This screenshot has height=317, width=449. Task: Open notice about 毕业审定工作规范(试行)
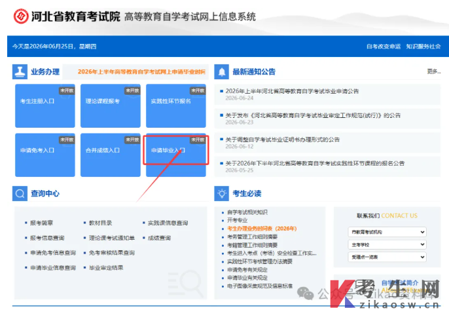313,115
